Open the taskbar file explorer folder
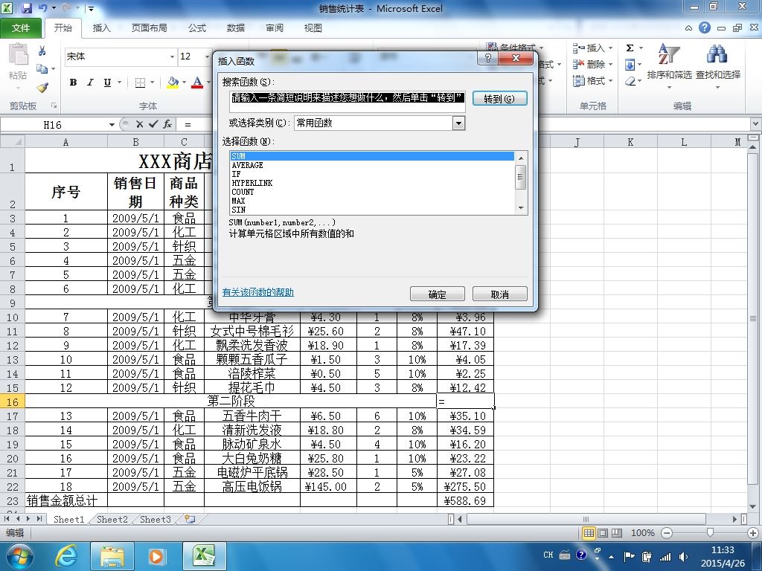Viewport: 762px width, 571px height. 112,556
